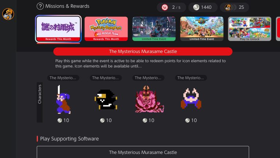The image size is (280, 158).
Task: Open the Mario Kart Limited-Time Event tile
Action: tap(202, 29)
